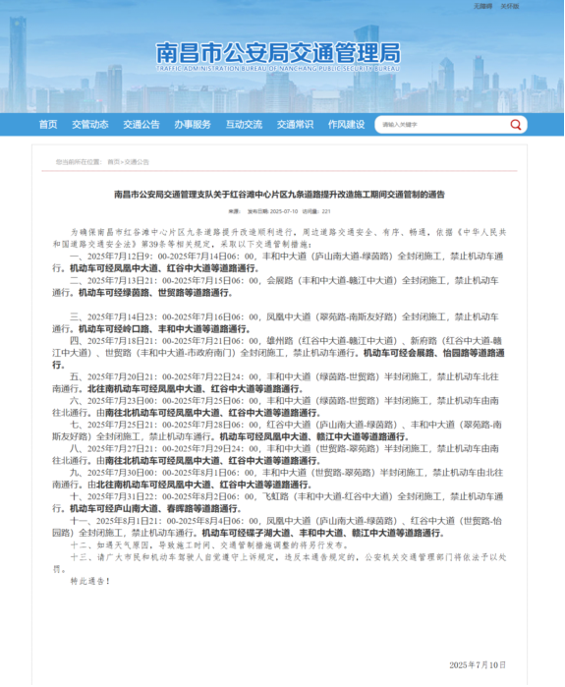The height and width of the screenshot is (687, 565).
Task: Click item 九 starting 2025年7月30日00:00
Action: tap(278, 479)
